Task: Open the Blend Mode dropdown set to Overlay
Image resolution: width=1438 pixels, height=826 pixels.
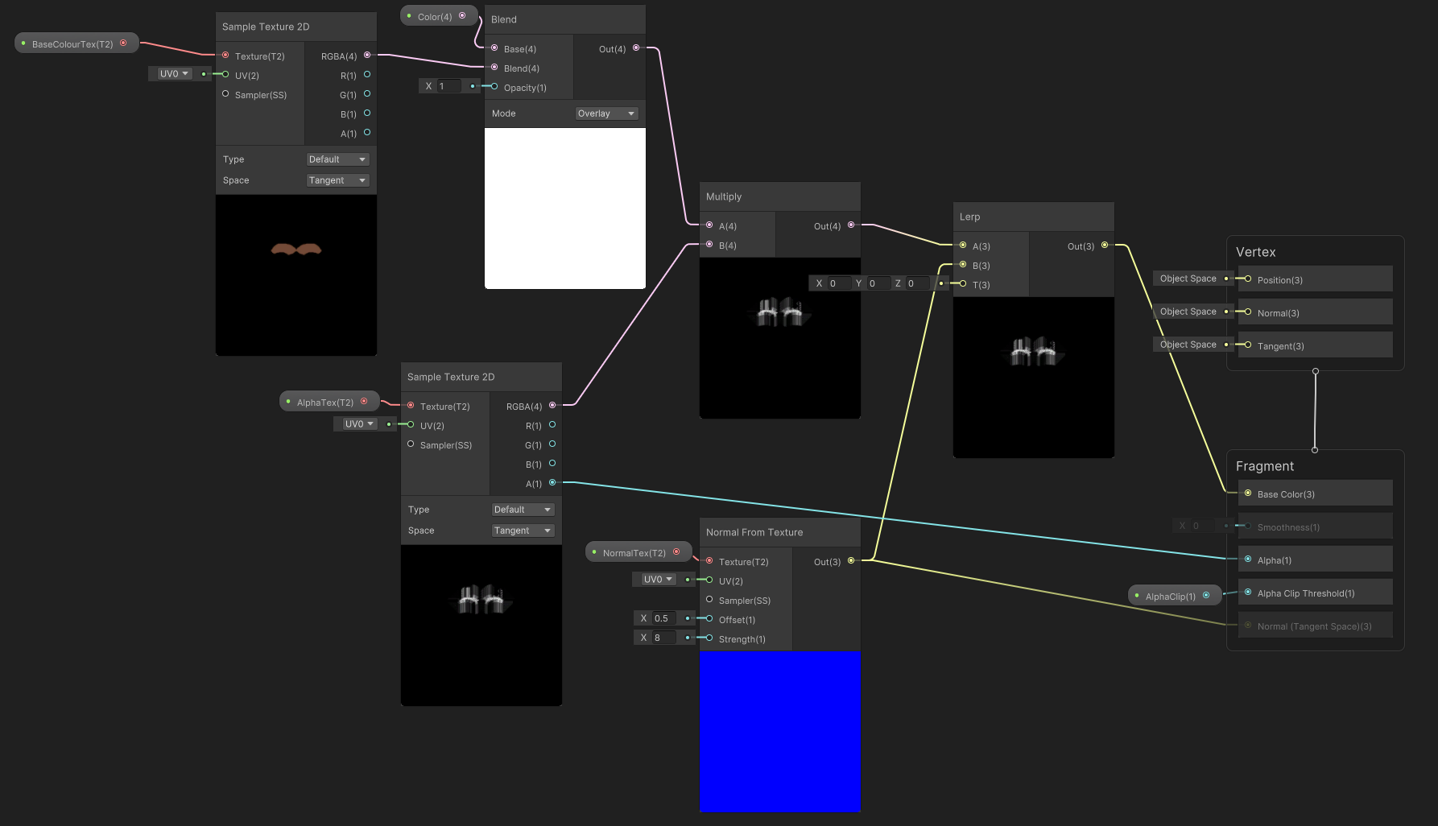Action: [x=606, y=114]
